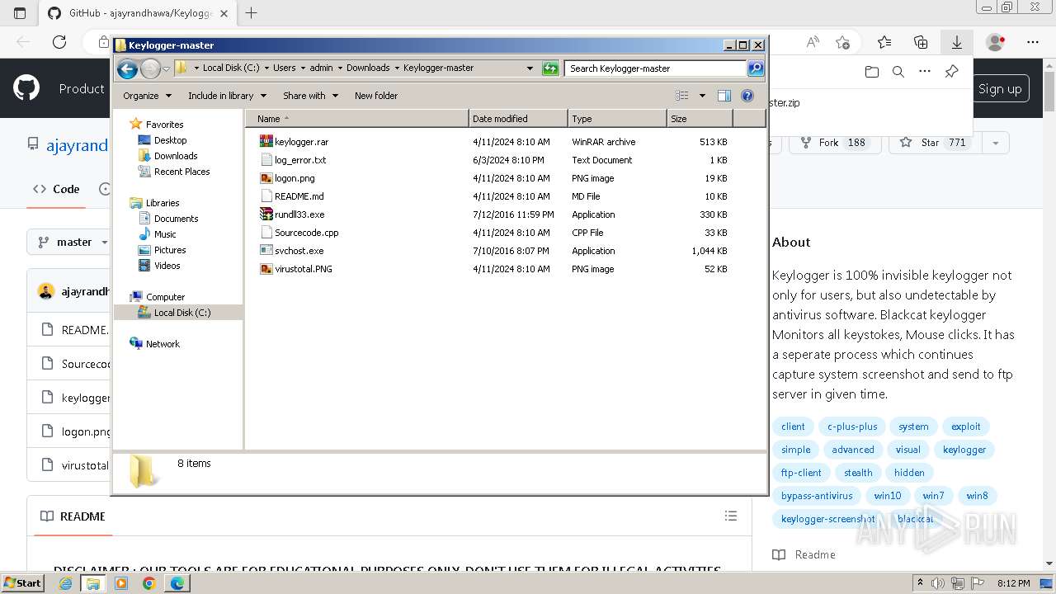The width and height of the screenshot is (1056, 594).
Task: Open Edge Favorites star list icon
Action: tap(884, 42)
